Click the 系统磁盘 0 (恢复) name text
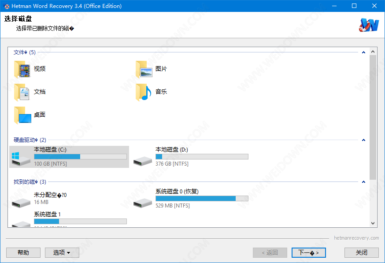The width and height of the screenshot is (385, 263). (x=177, y=191)
